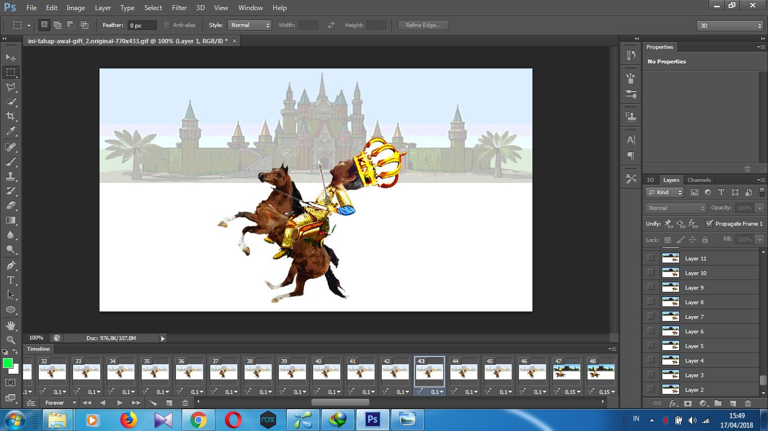Switch to the 3D panel tab

pyautogui.click(x=650, y=180)
